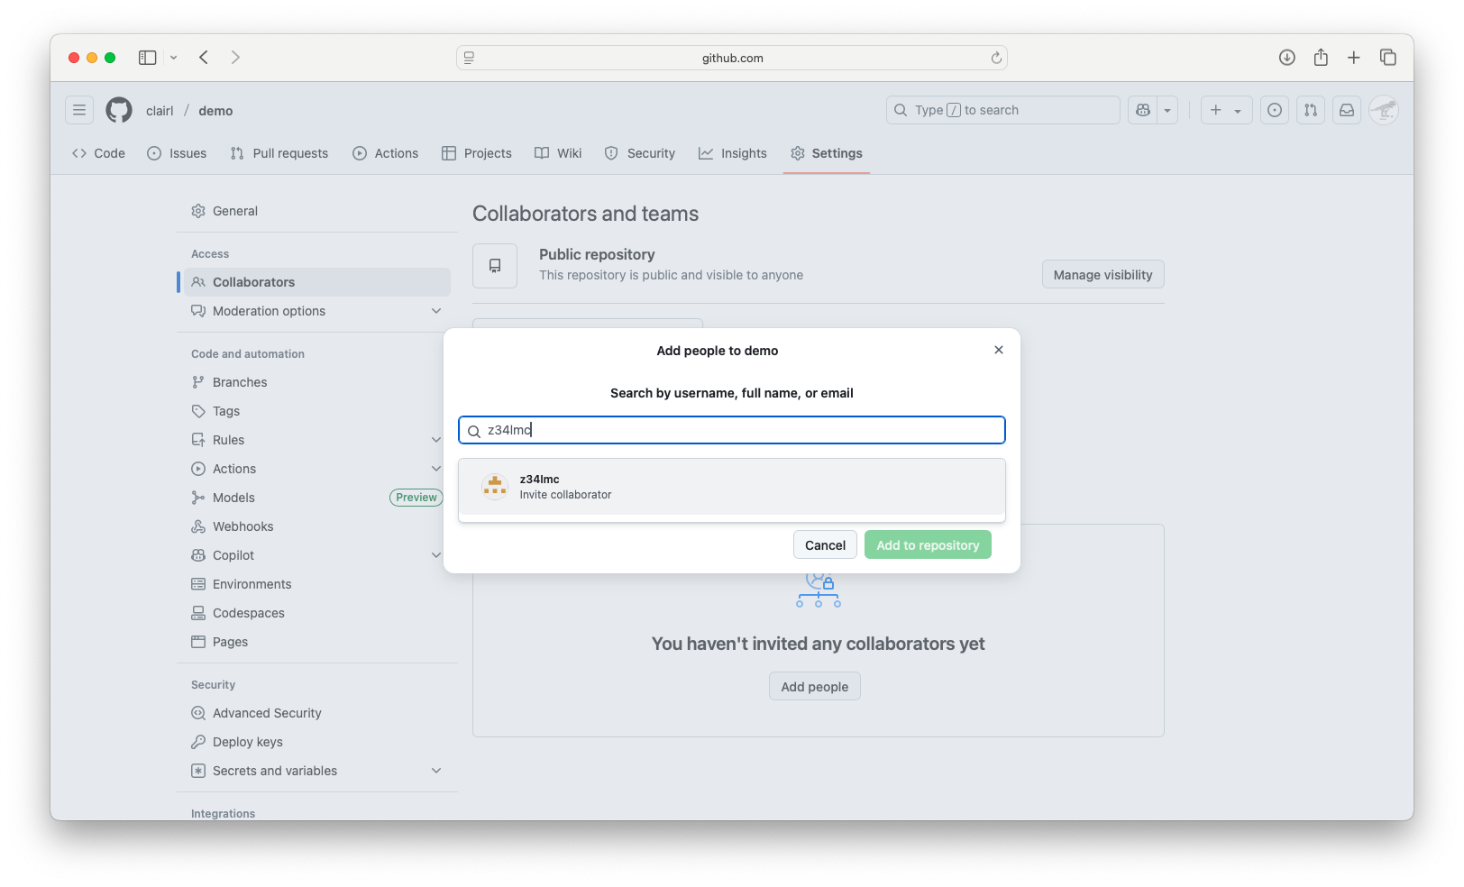Close the Add people dialog
The image size is (1464, 887).
[998, 350]
